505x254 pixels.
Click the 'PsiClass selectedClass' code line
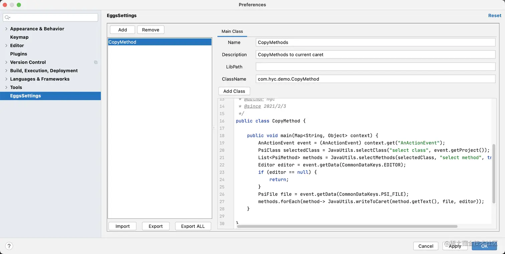(x=374, y=150)
